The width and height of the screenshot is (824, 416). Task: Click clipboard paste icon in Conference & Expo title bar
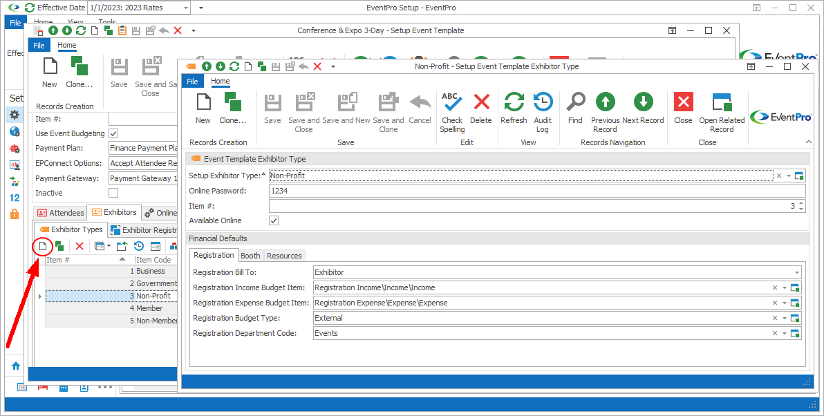coord(122,30)
